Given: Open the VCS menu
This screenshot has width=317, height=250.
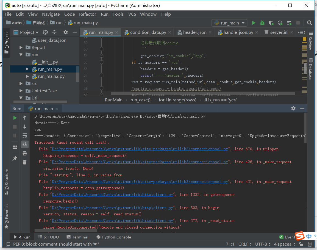Looking at the screenshot, I should (x=132, y=14).
